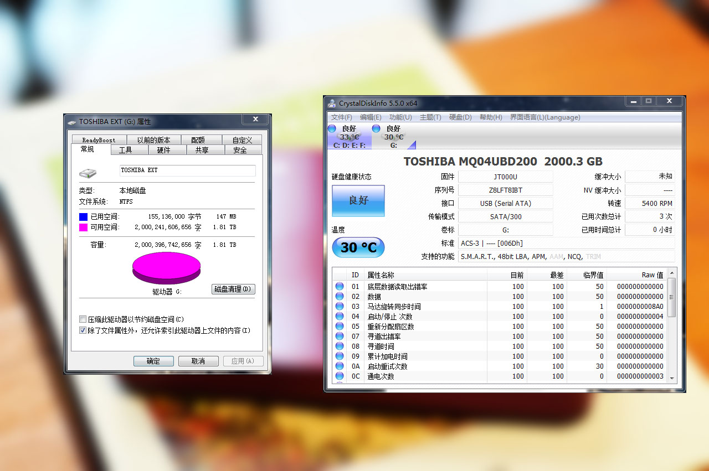
Task: Click the status orb for attribute 0C 通电次数
Action: tap(340, 376)
